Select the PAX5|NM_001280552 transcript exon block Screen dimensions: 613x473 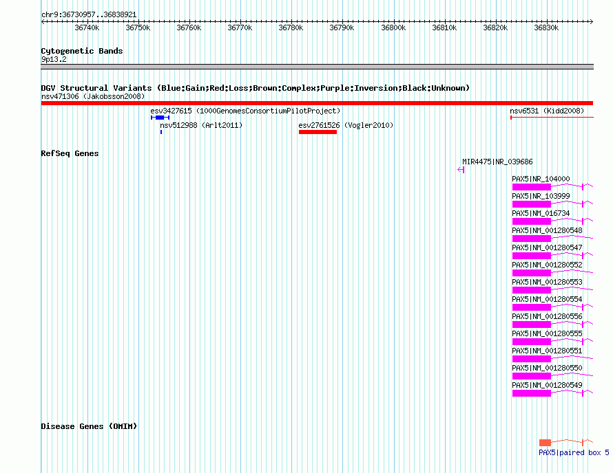(531, 273)
